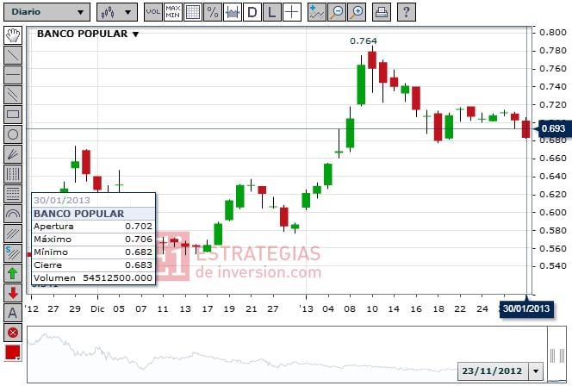The height and width of the screenshot is (386, 572).
Task: Zoom out with the minus magnifier
Action: [x=336, y=12]
